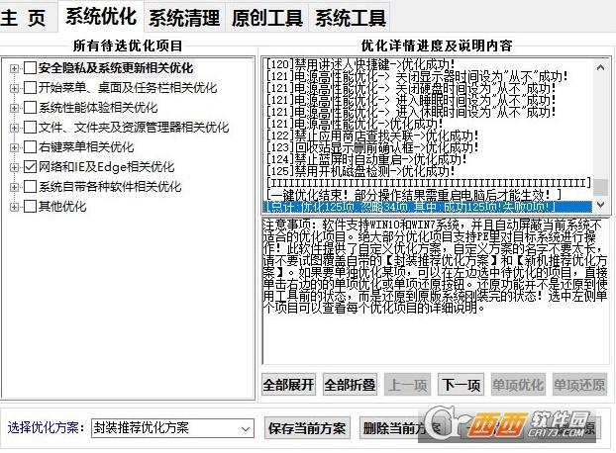The width and height of the screenshot is (616, 453).
Task: Uncheck 网络和IE及Edge相关优化 checkbox
Action: [31, 167]
